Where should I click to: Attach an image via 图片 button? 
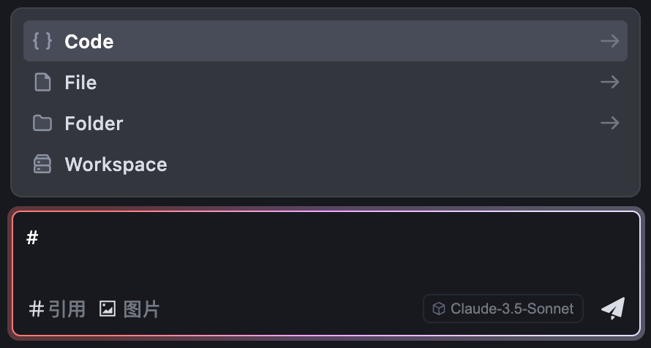pyautogui.click(x=129, y=309)
